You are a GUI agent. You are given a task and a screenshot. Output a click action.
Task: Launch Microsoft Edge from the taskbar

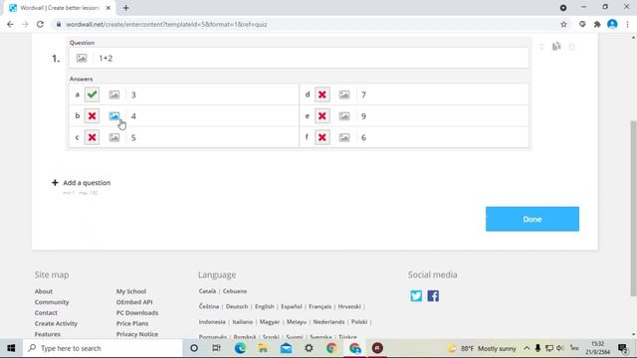pos(240,348)
